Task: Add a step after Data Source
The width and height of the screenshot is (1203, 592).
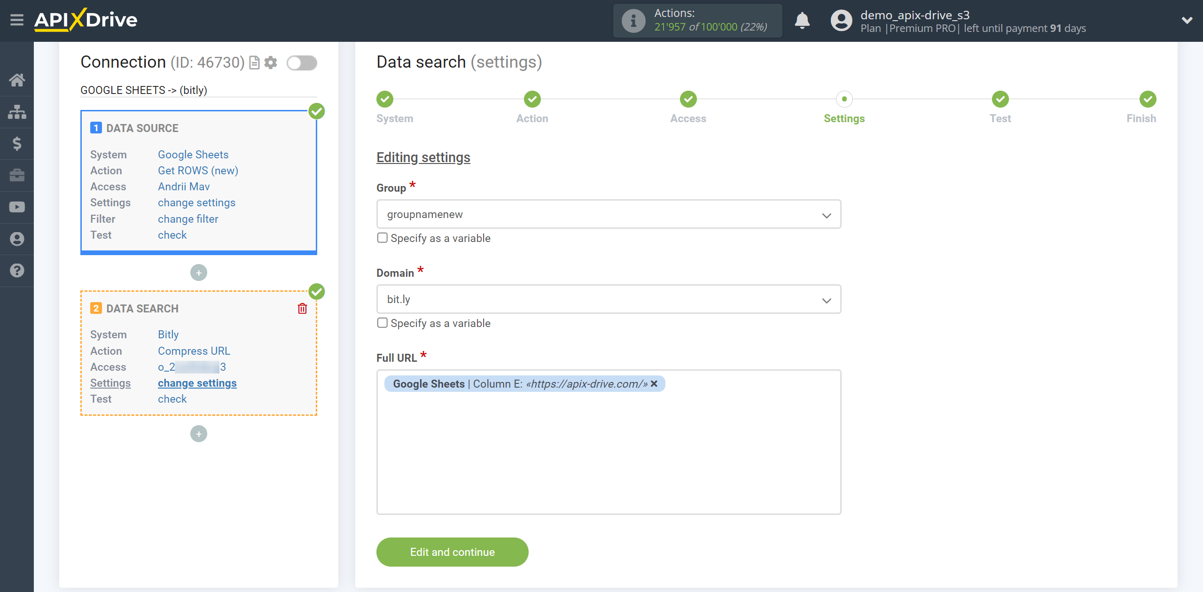Action: coord(199,273)
